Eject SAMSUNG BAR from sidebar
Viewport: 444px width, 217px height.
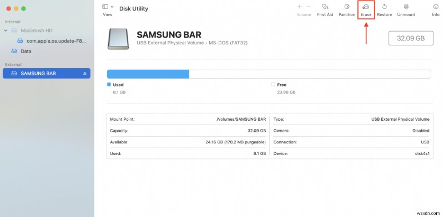(85, 74)
